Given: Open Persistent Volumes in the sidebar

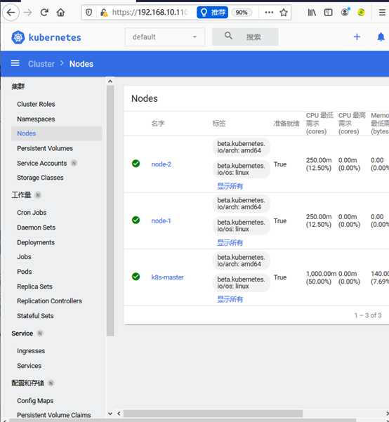Looking at the screenshot, I should 45,148.
